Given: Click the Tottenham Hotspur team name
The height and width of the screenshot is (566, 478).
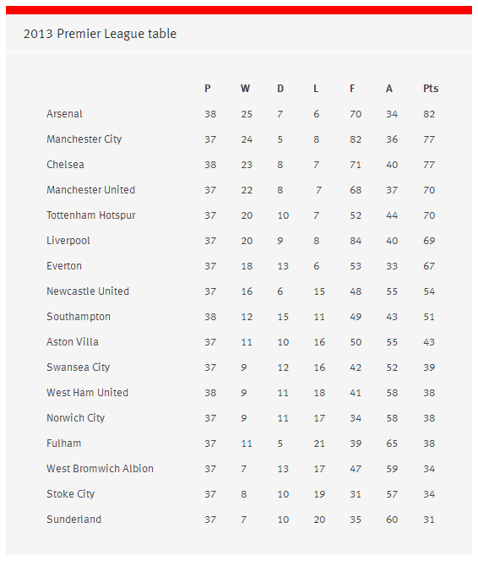Looking at the screenshot, I should [91, 215].
